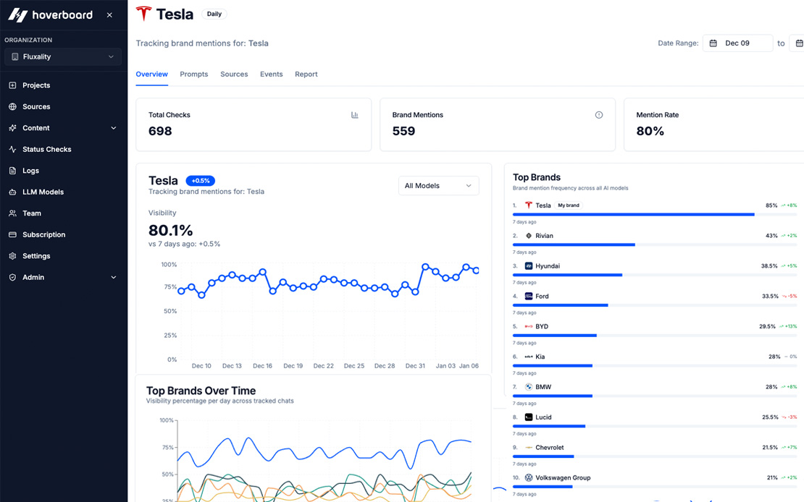Click the Top Brands Over Time heading

[x=201, y=391]
